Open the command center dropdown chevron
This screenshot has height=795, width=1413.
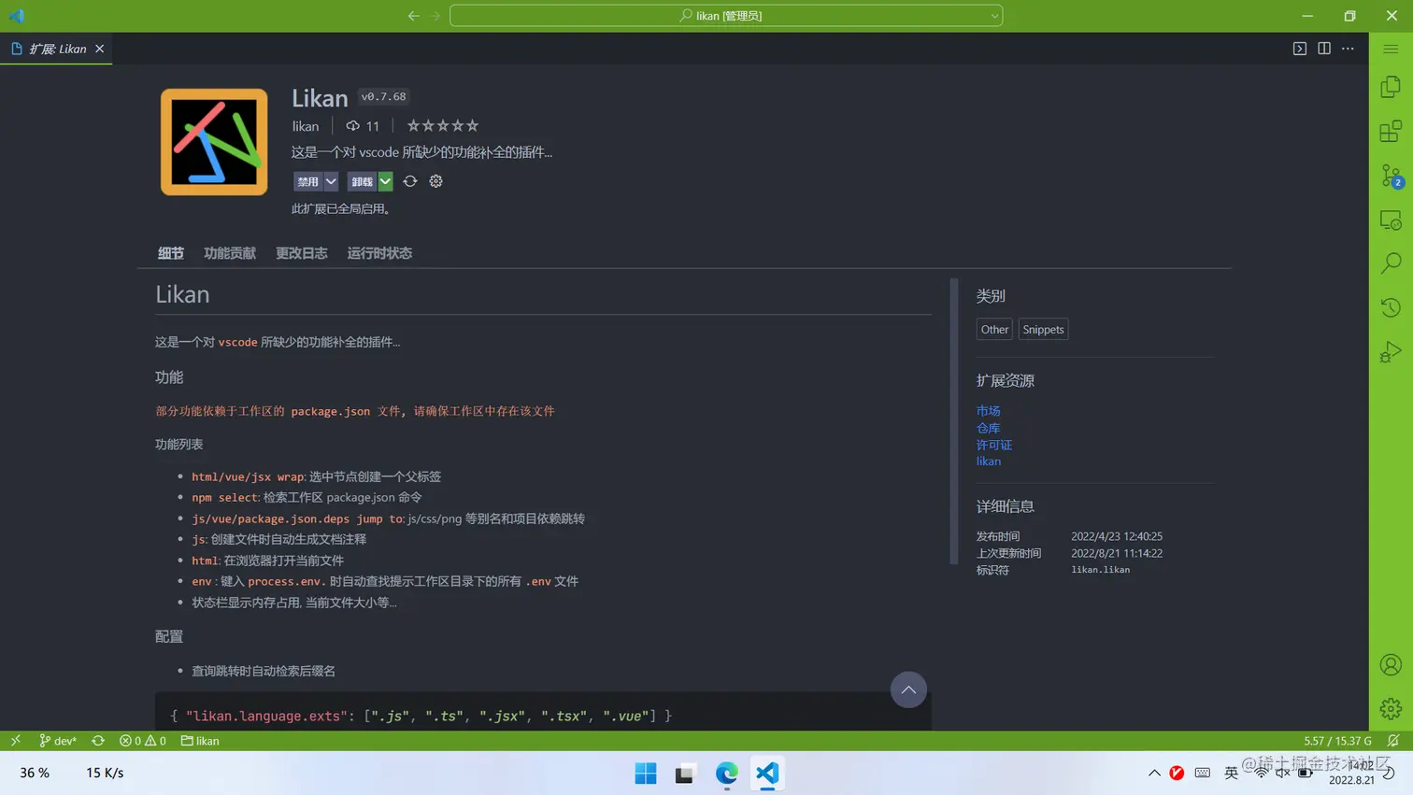(x=993, y=16)
